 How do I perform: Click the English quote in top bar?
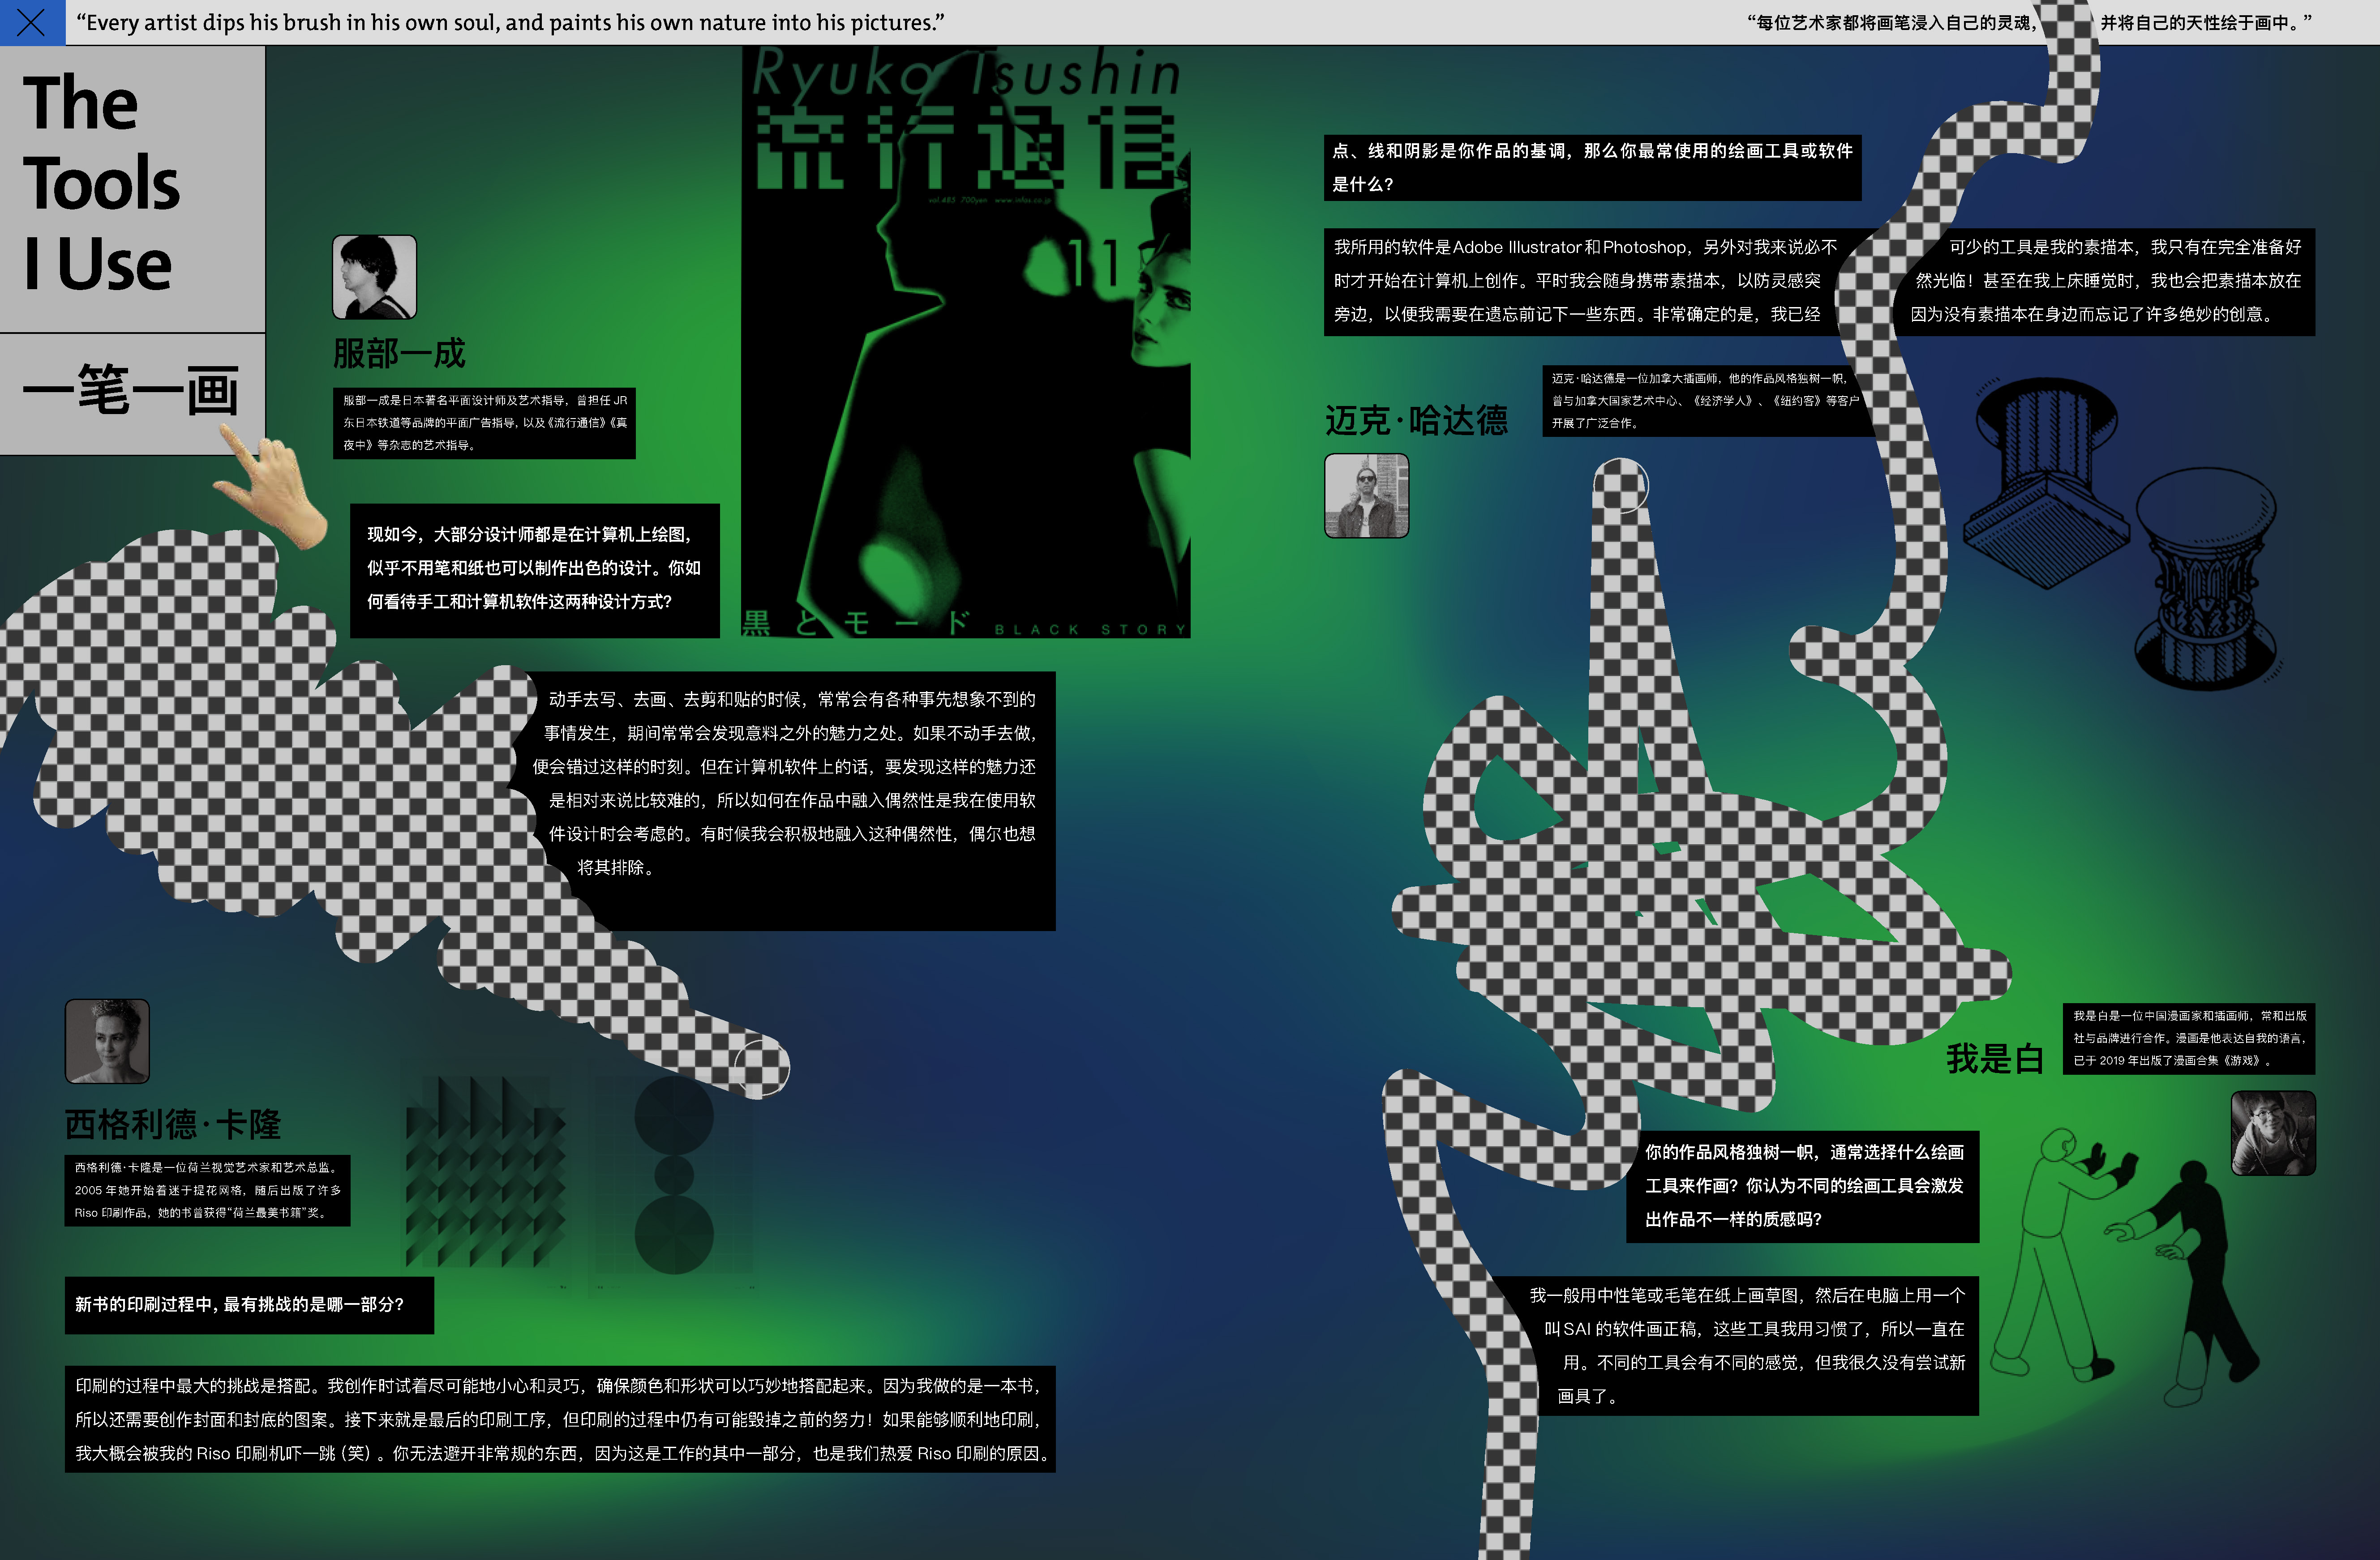point(510,22)
